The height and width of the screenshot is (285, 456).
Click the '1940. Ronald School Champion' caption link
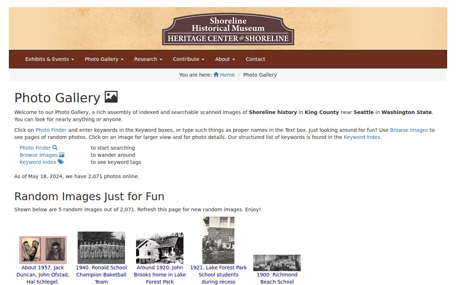click(x=101, y=275)
